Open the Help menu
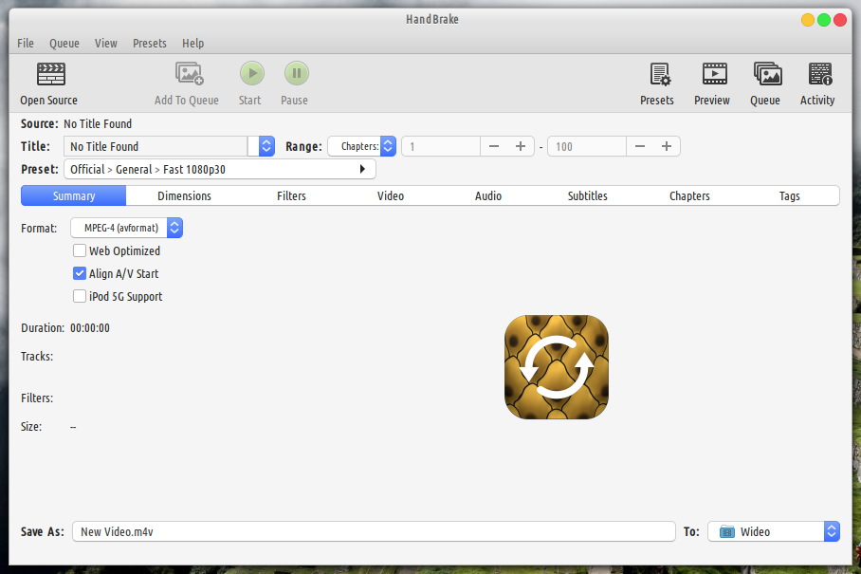Viewport: 861px width, 574px height. tap(192, 43)
